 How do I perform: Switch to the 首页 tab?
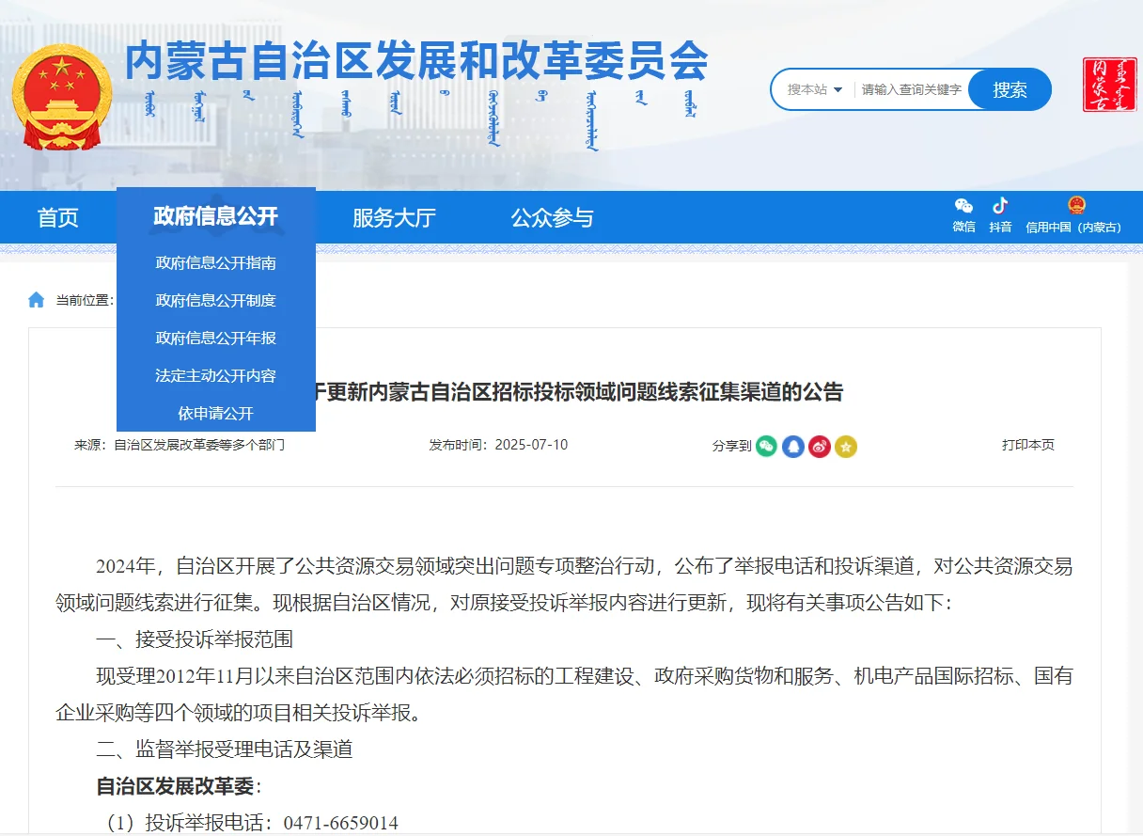tap(58, 216)
